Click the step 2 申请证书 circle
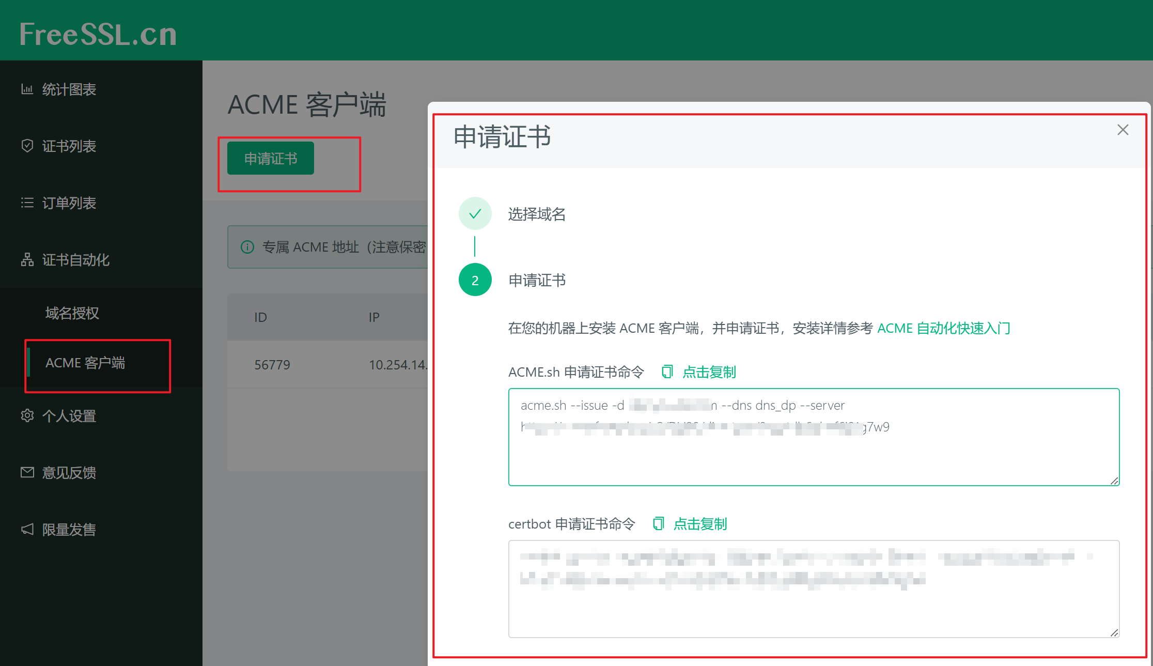 475,280
